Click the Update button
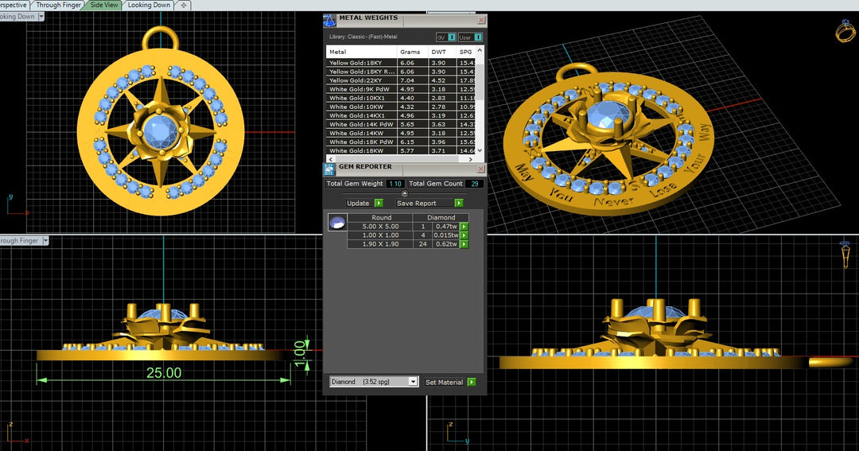The width and height of the screenshot is (859, 451). click(x=358, y=203)
